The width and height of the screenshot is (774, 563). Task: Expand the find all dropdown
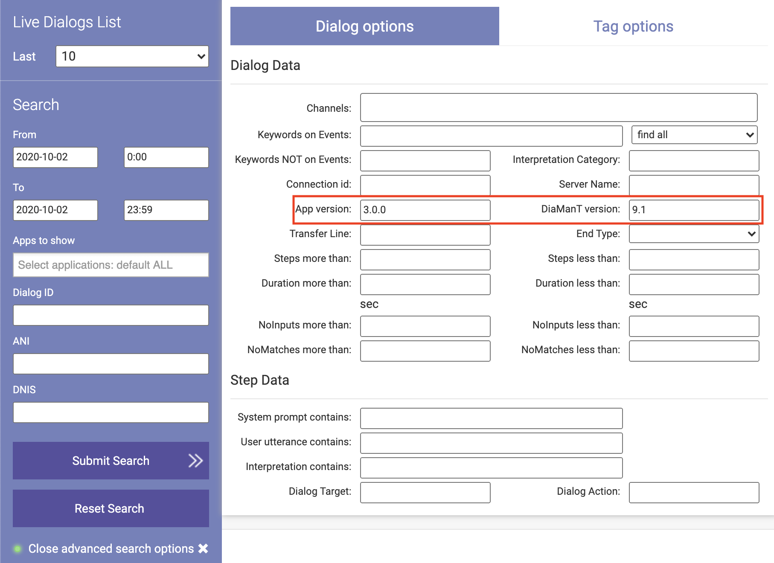[x=694, y=135]
